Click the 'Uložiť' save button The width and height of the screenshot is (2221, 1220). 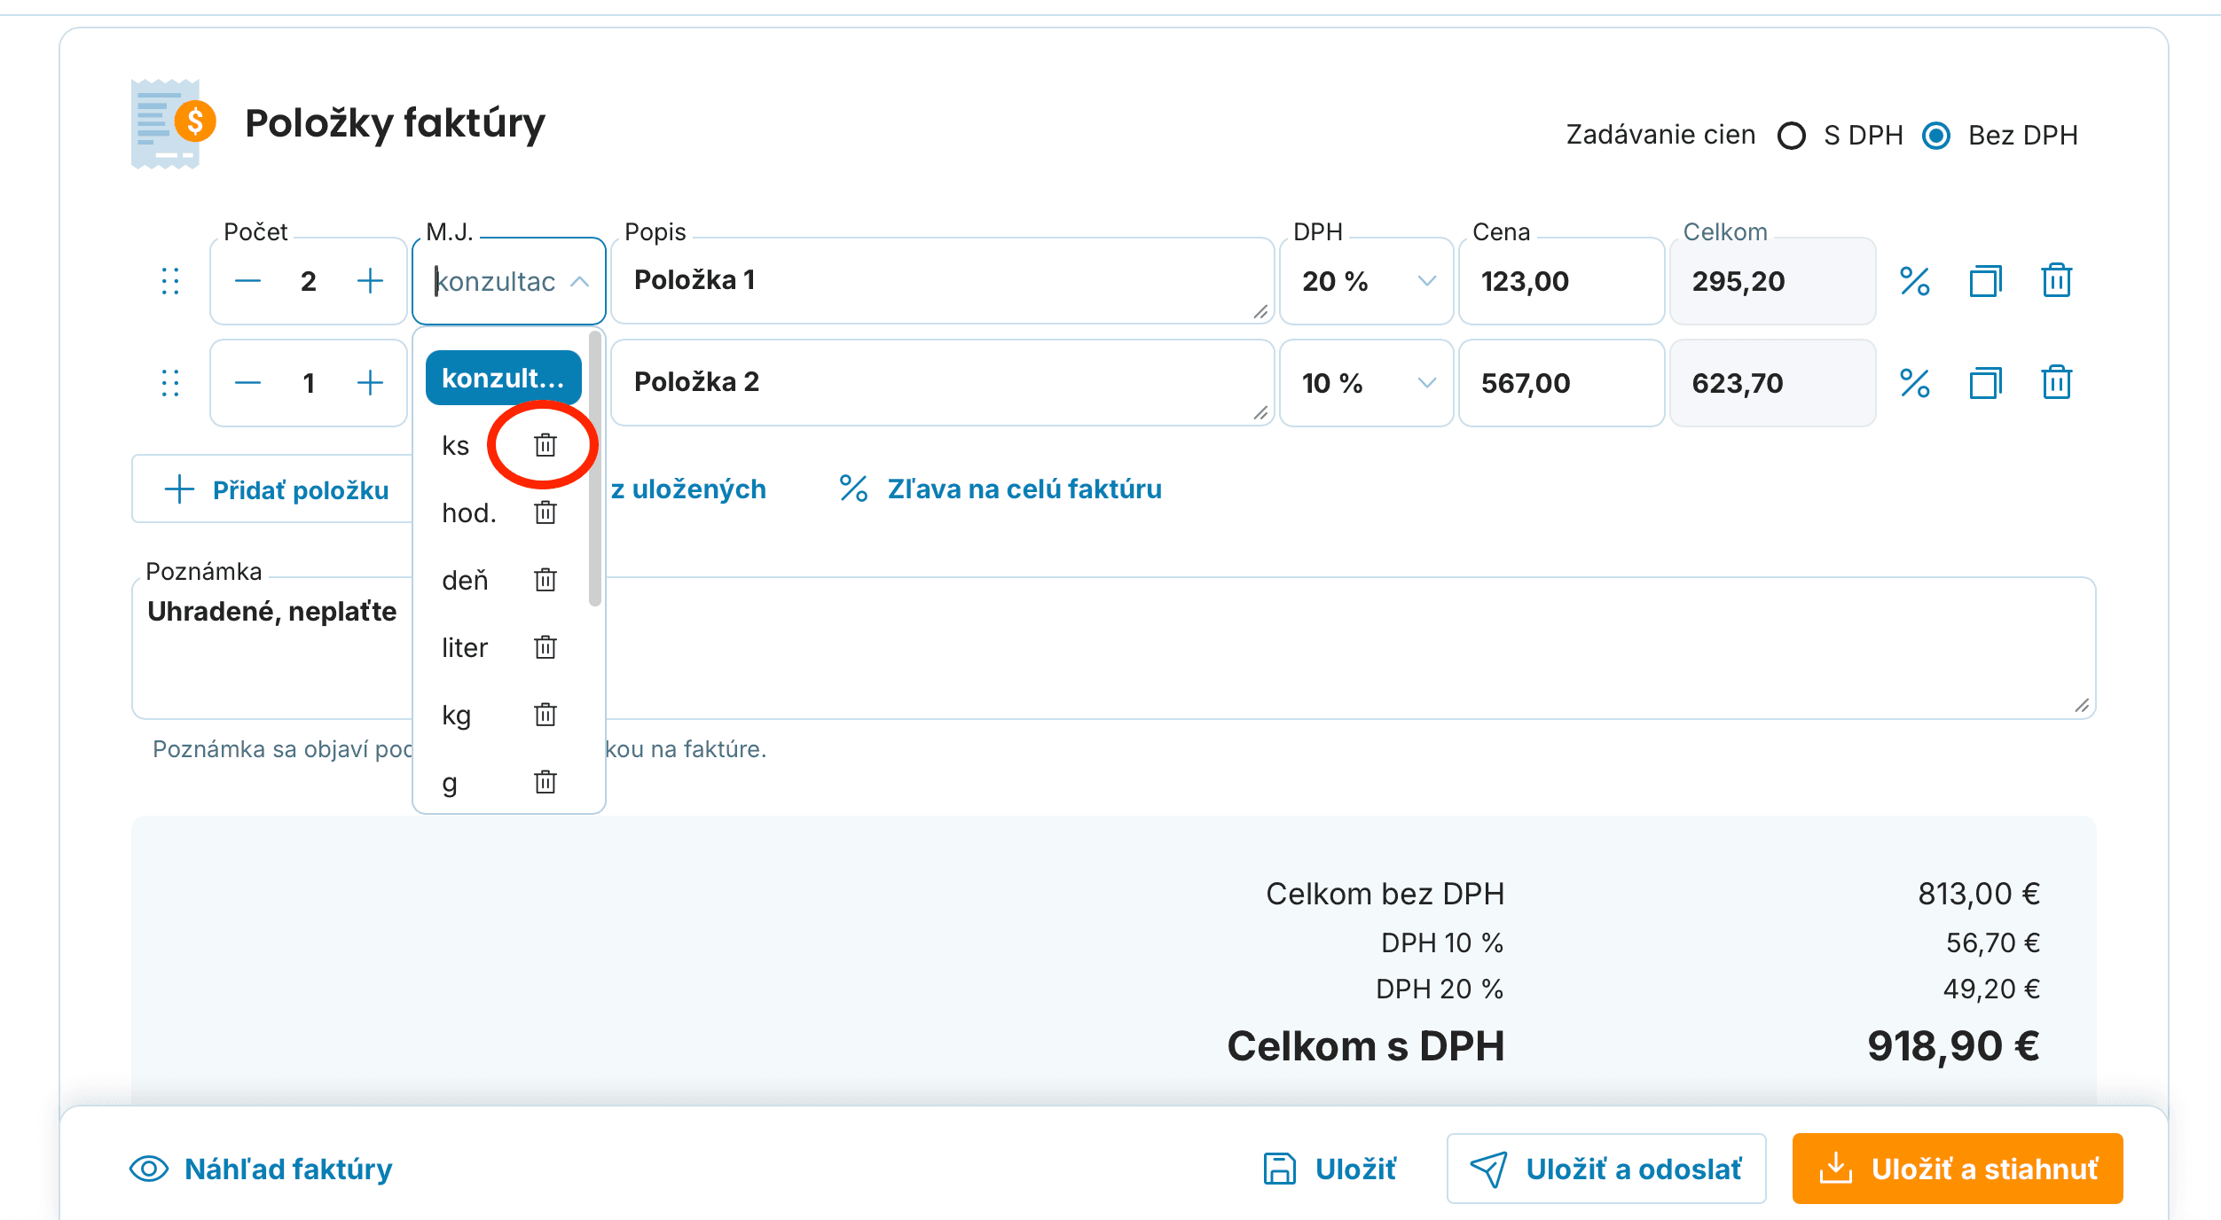(1330, 1169)
